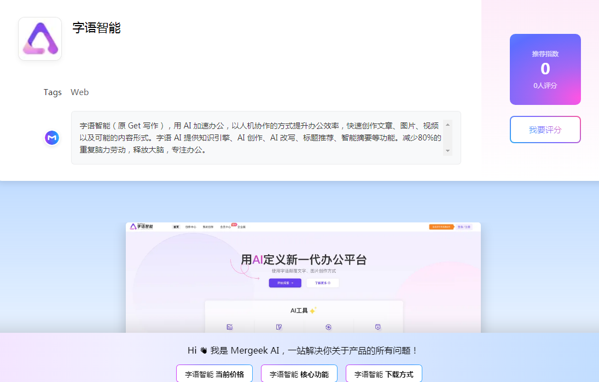This screenshot has height=382, width=599.
Task: Choose the 字语智能 核心功能 question
Action: point(299,374)
